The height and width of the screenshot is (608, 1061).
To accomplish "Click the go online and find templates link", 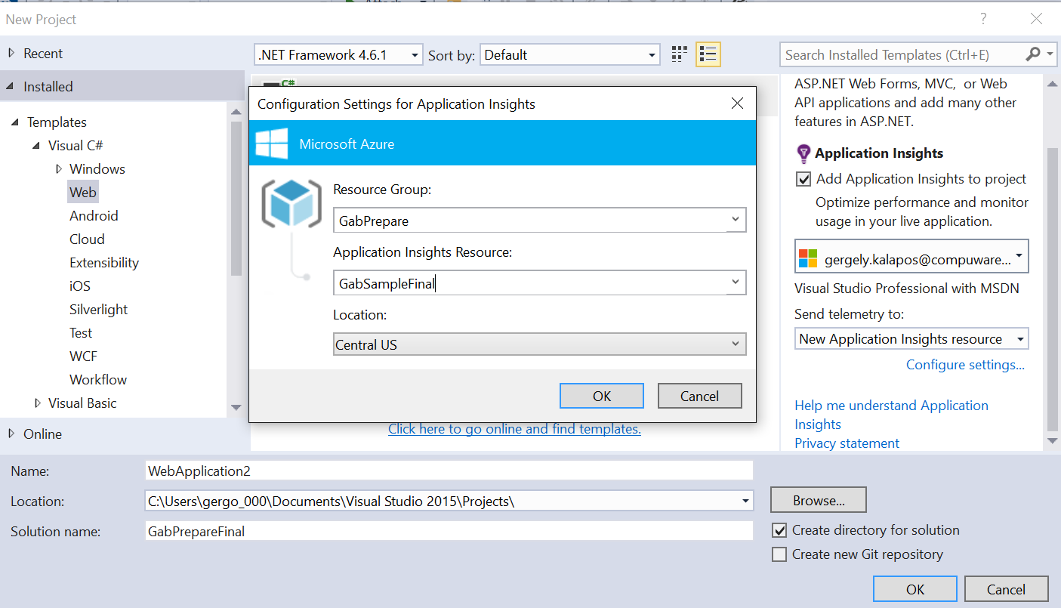I will [x=514, y=429].
